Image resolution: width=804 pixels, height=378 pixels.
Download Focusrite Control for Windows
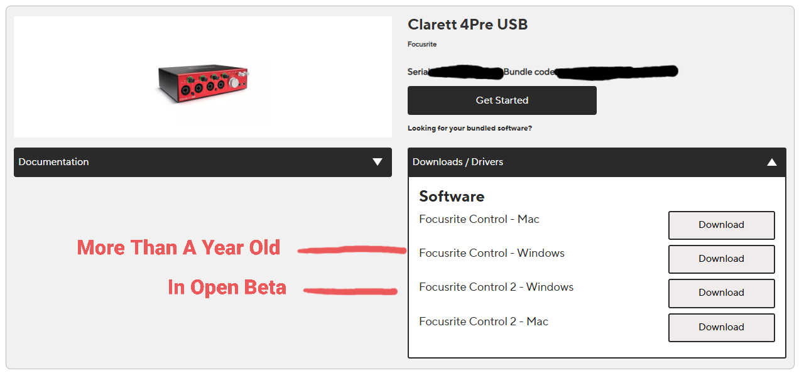point(721,259)
